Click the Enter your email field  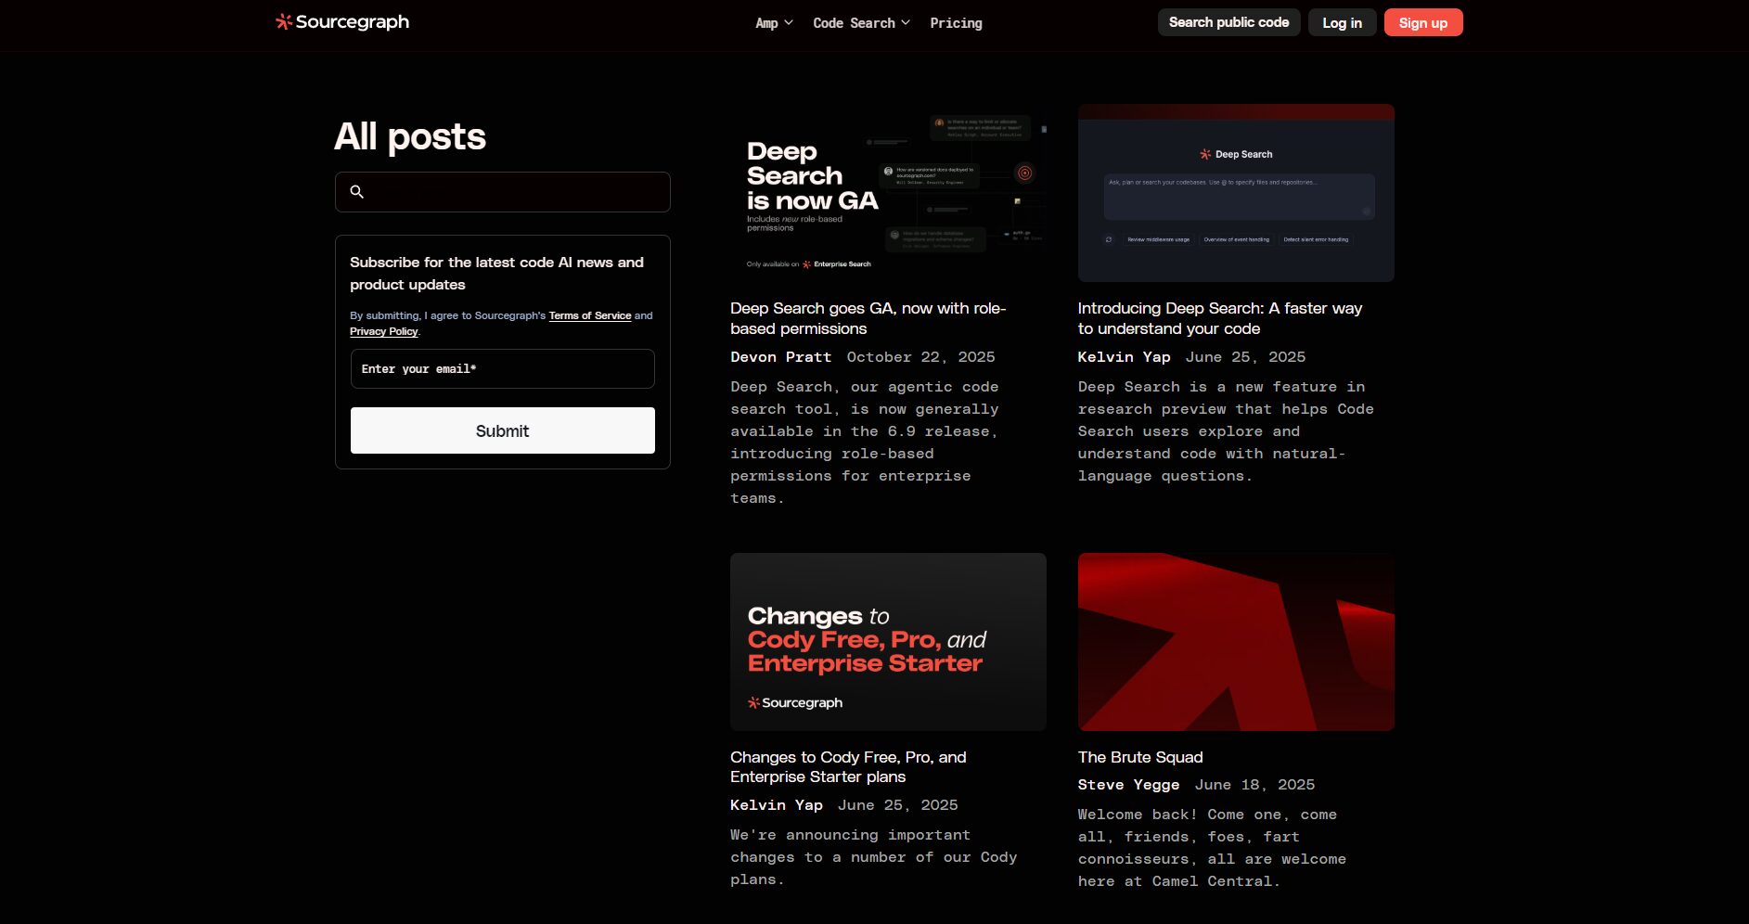(502, 369)
